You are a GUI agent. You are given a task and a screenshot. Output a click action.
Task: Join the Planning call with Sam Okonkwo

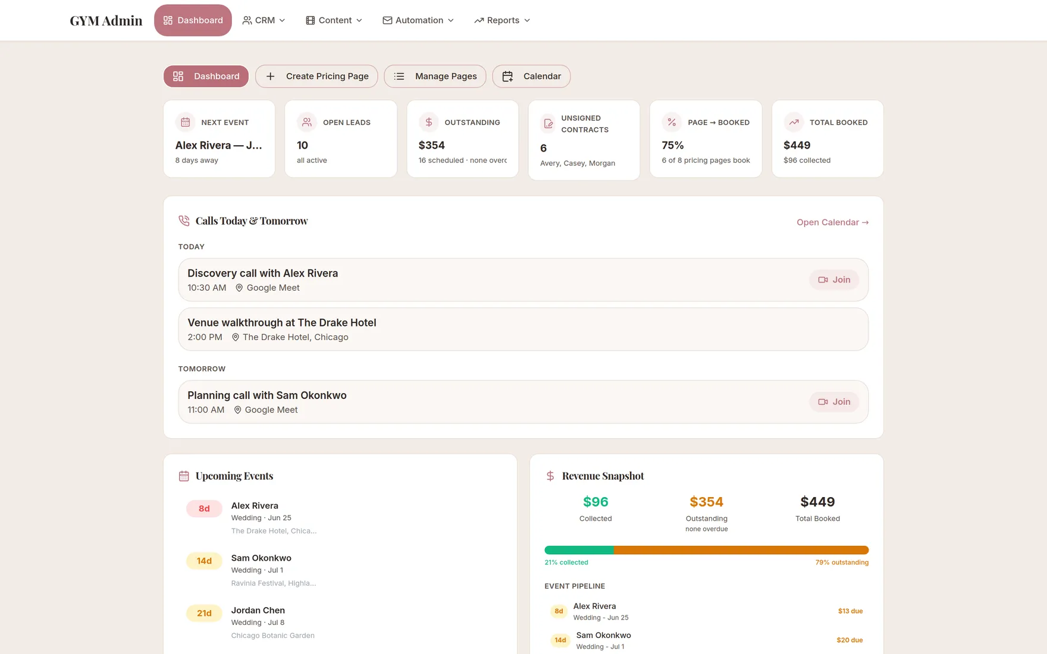(x=834, y=402)
